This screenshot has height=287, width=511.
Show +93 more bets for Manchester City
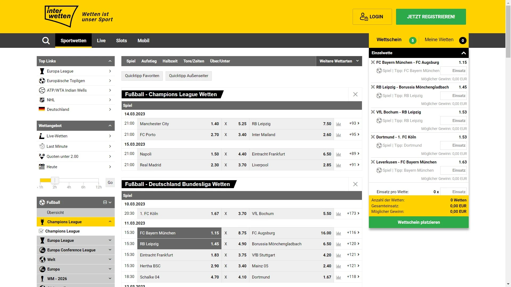coord(354,123)
